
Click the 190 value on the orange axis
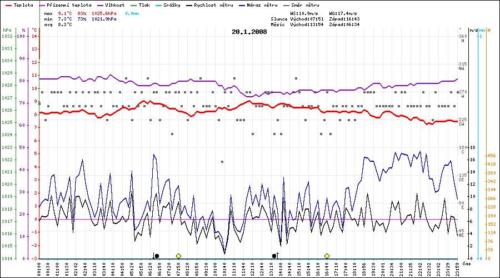[x=492, y=216]
